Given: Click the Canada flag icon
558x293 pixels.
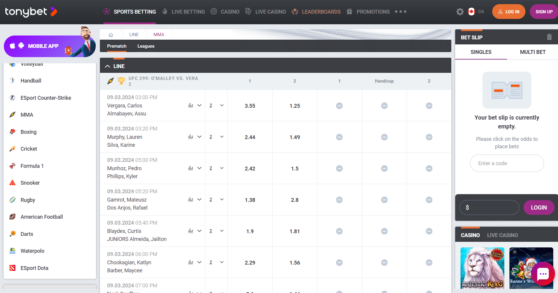Looking at the screenshot, I should (x=471, y=12).
